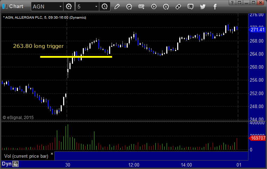Screen dimensions: 267x169
Task: Click the blue study bar beside Vol label
Action: pos(151,156)
